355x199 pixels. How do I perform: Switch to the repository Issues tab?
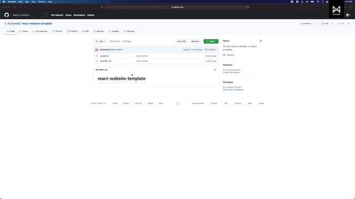[x=23, y=32]
